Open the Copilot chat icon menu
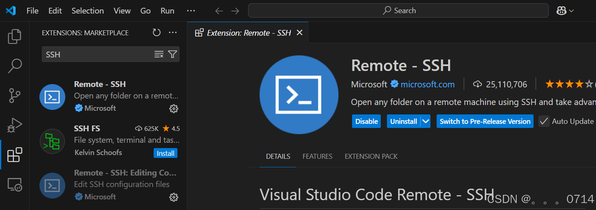This screenshot has height=210, width=596. point(561,11)
